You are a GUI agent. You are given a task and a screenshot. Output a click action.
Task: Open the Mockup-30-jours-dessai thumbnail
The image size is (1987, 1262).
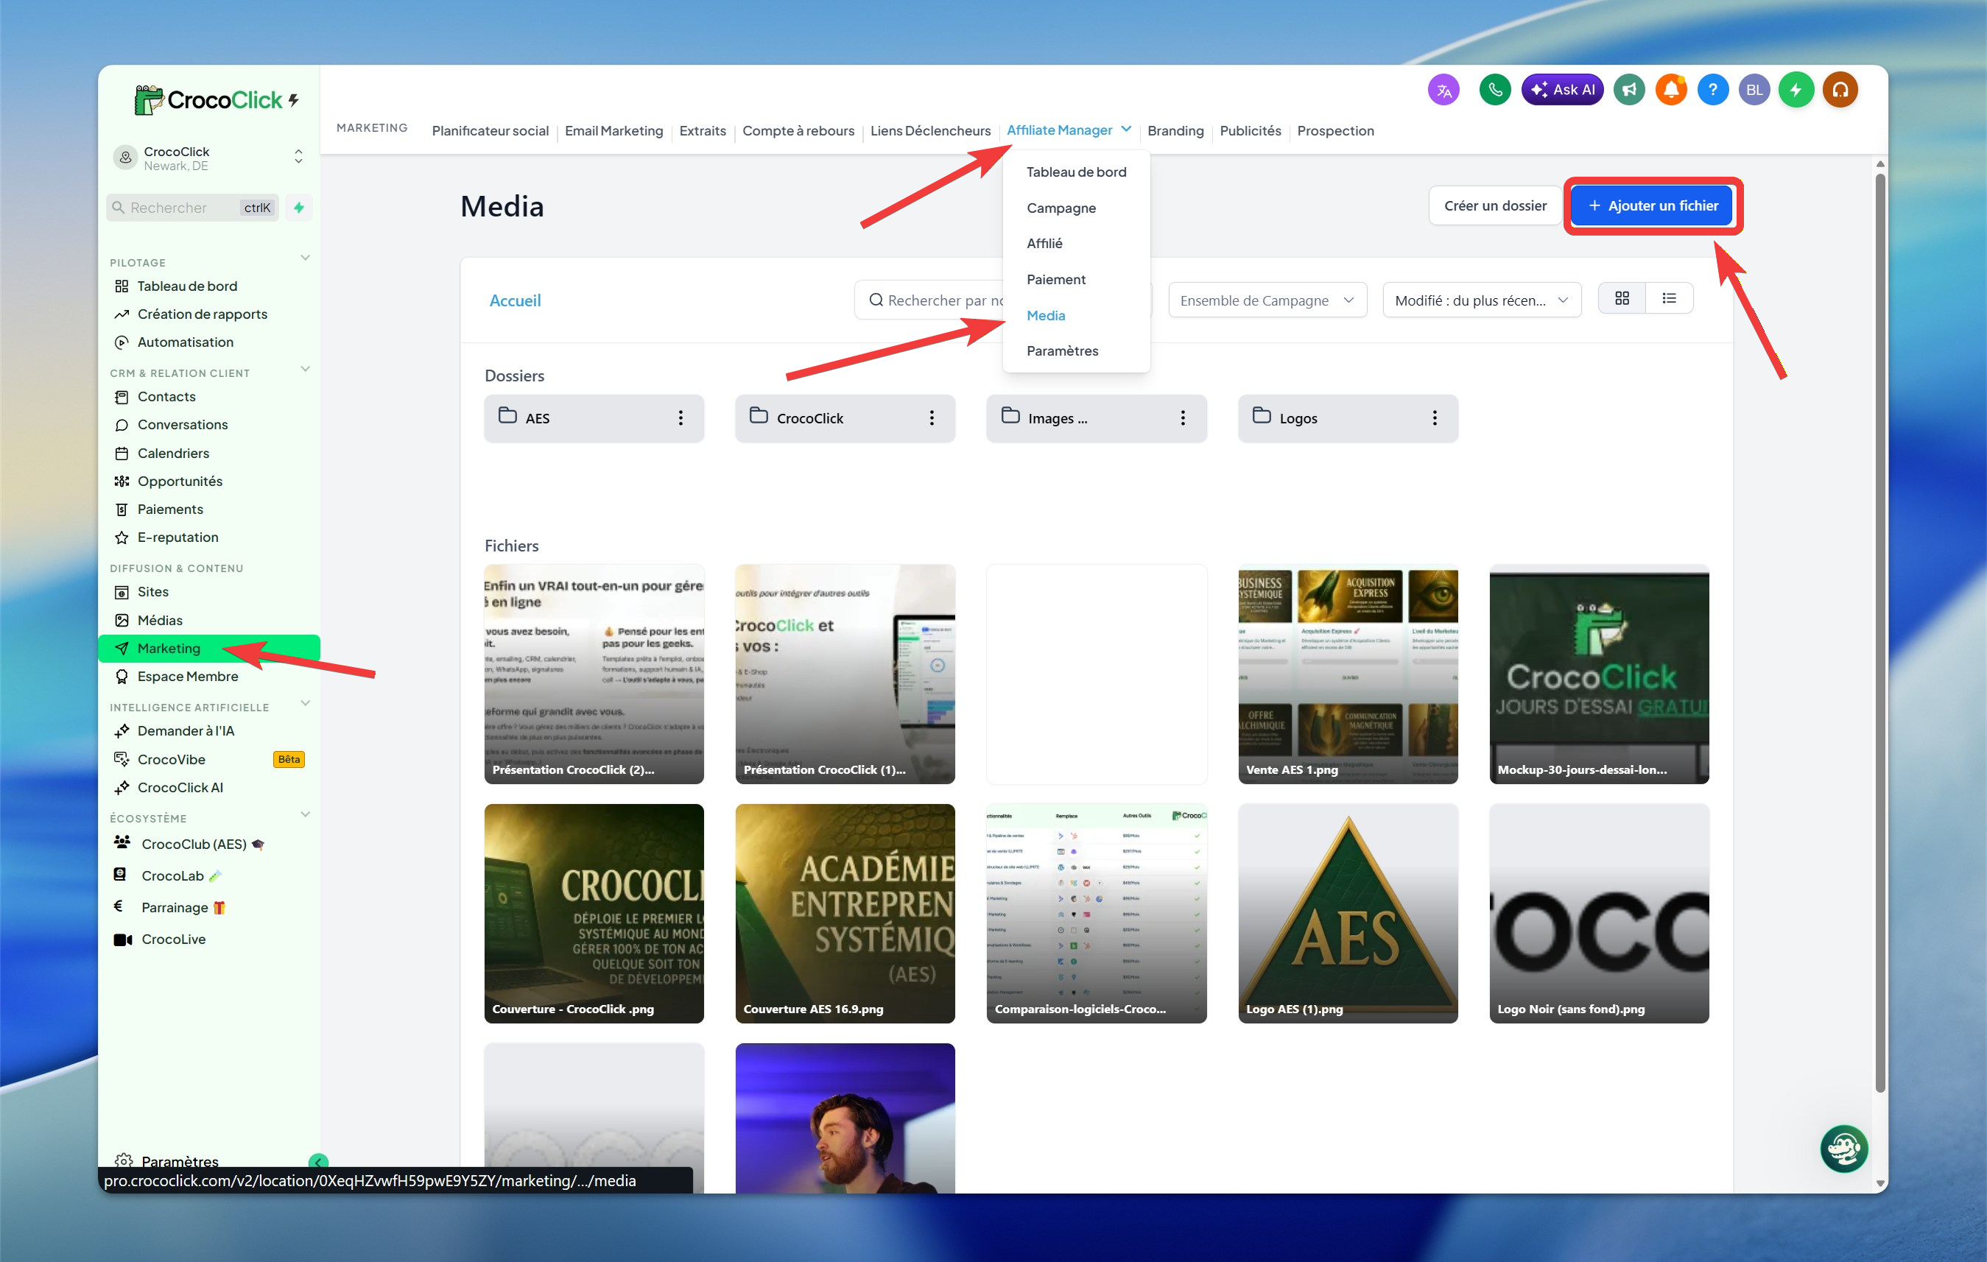click(1599, 674)
